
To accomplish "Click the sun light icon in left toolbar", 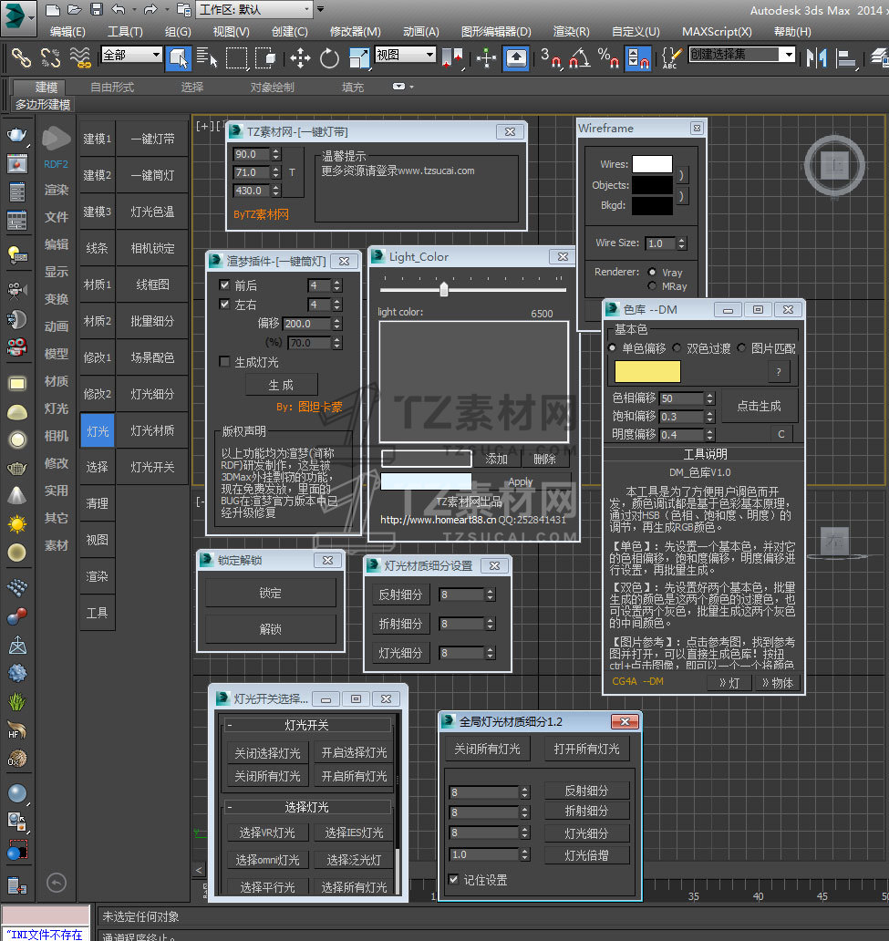I will 16,524.
